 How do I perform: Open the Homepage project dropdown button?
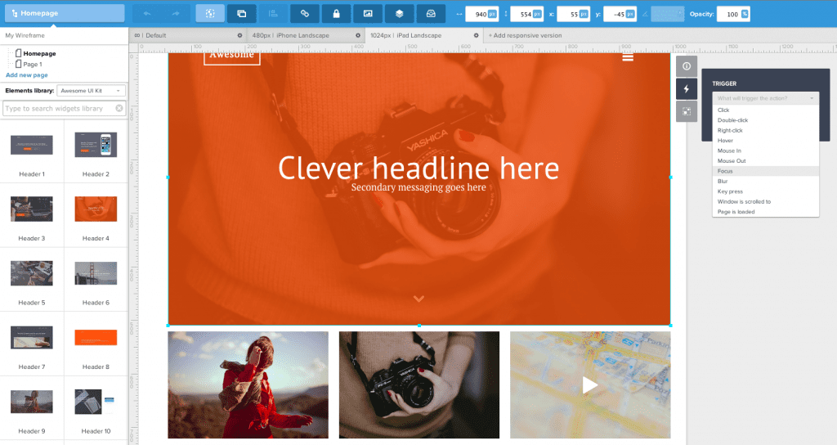65,13
